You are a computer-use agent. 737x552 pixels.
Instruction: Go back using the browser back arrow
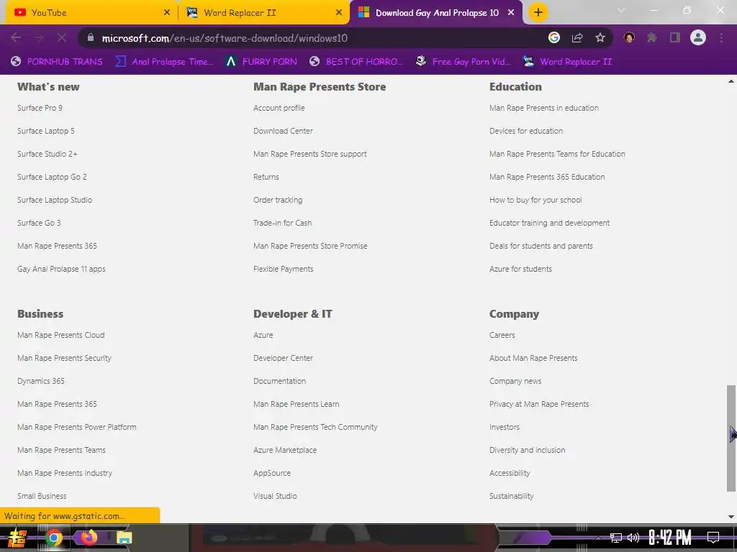tap(16, 38)
